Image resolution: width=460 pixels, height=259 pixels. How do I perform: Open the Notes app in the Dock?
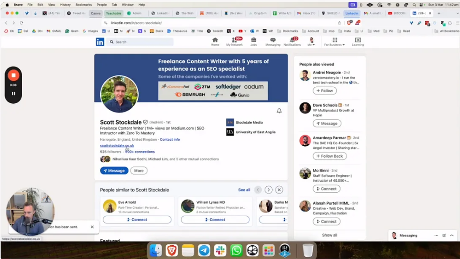(188, 250)
